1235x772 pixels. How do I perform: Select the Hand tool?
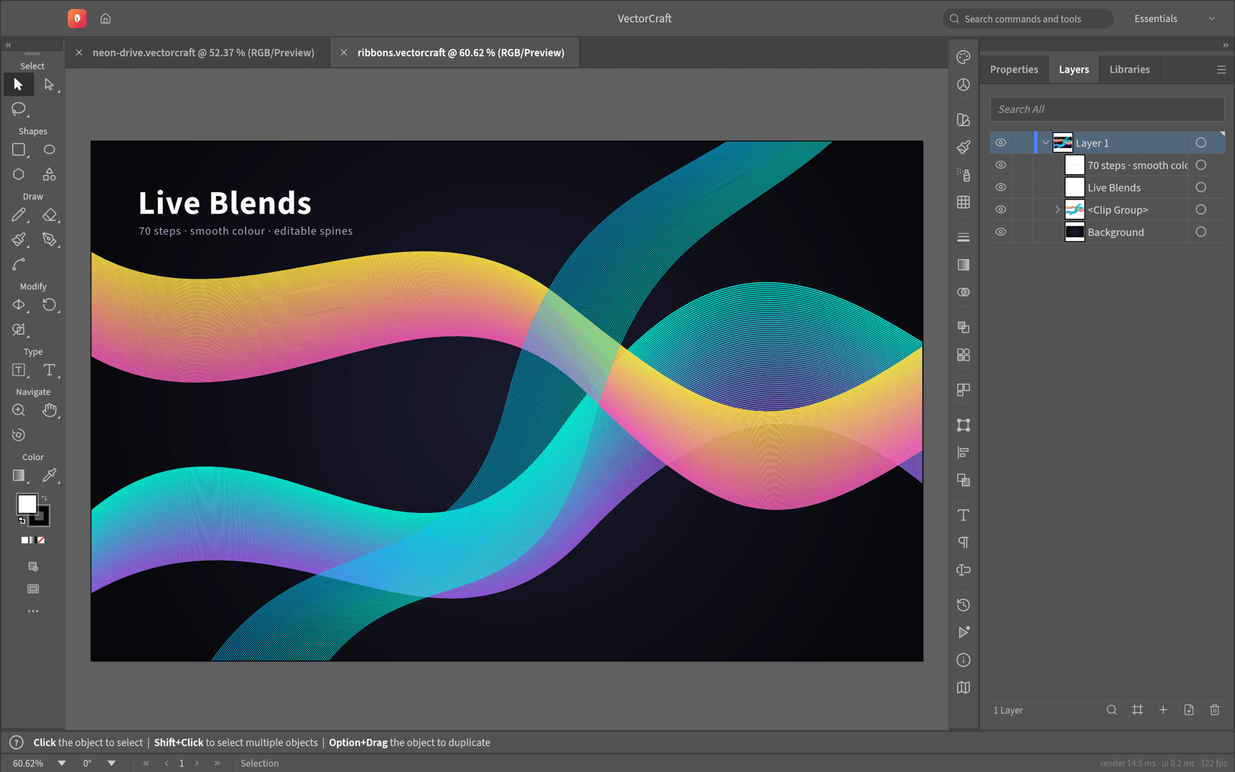(x=49, y=410)
